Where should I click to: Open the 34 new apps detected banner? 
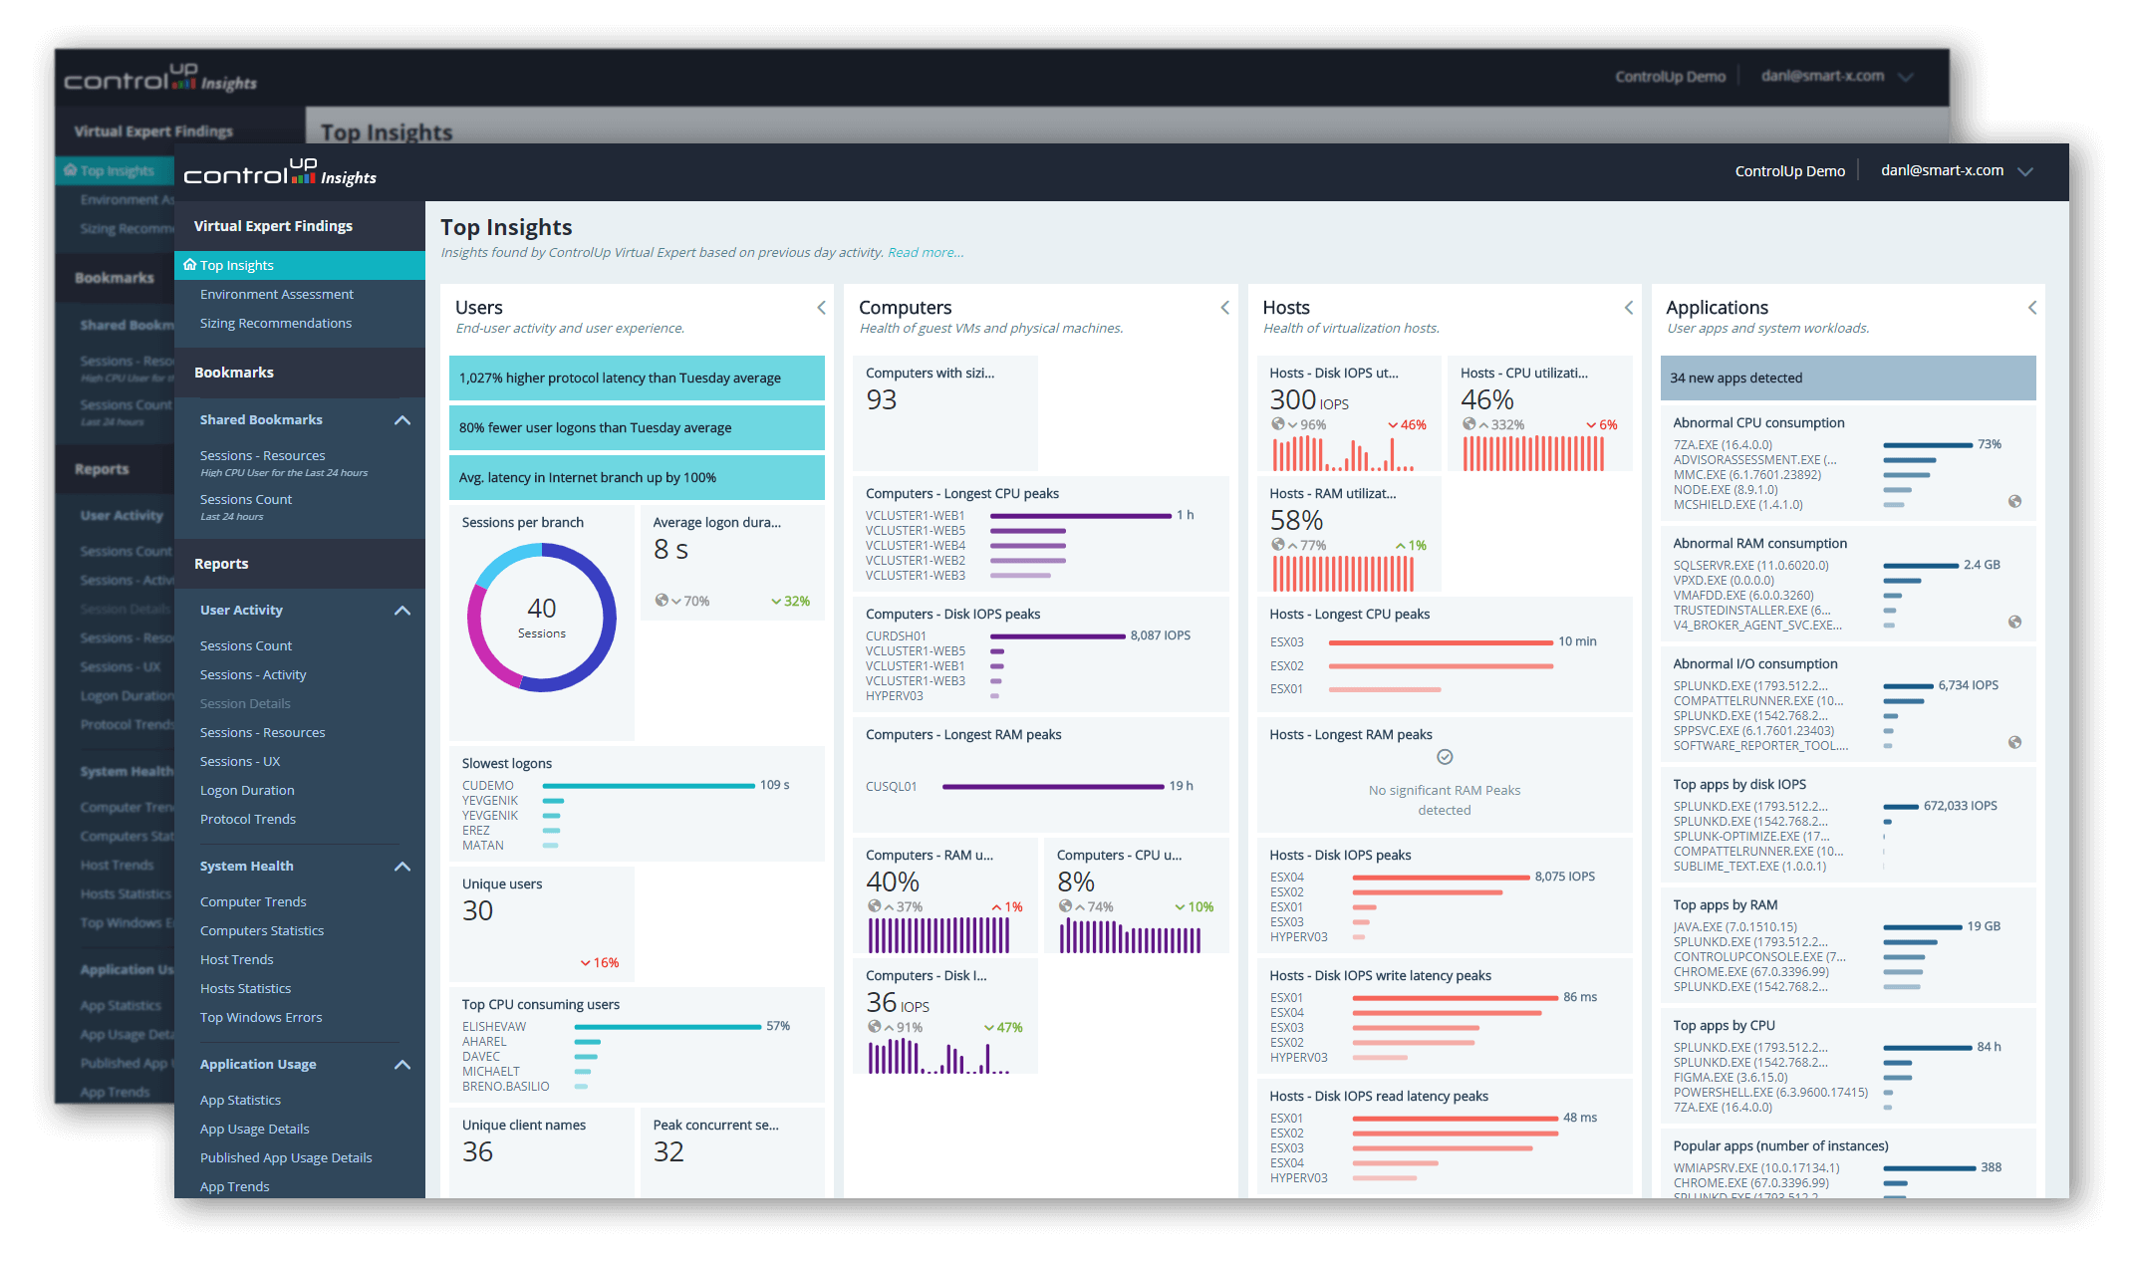pos(1848,378)
